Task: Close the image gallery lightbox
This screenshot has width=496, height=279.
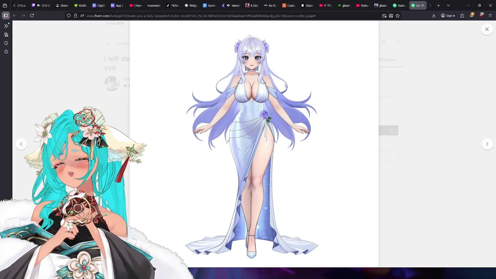Action: point(487,29)
